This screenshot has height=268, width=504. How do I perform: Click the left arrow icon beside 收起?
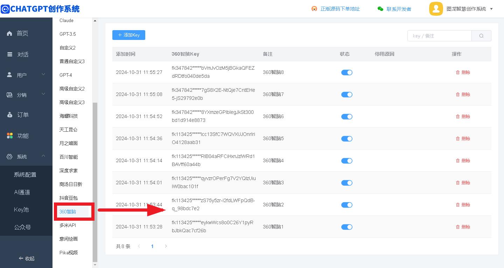21,259
